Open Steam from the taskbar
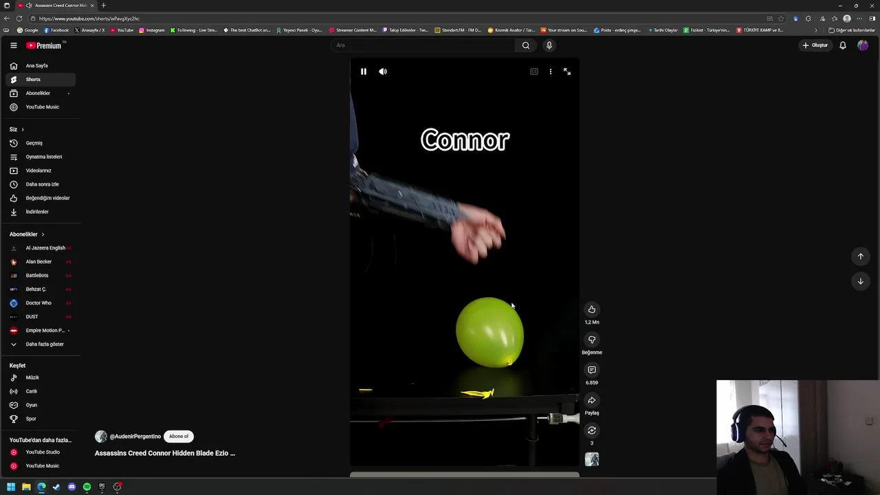 56,487
